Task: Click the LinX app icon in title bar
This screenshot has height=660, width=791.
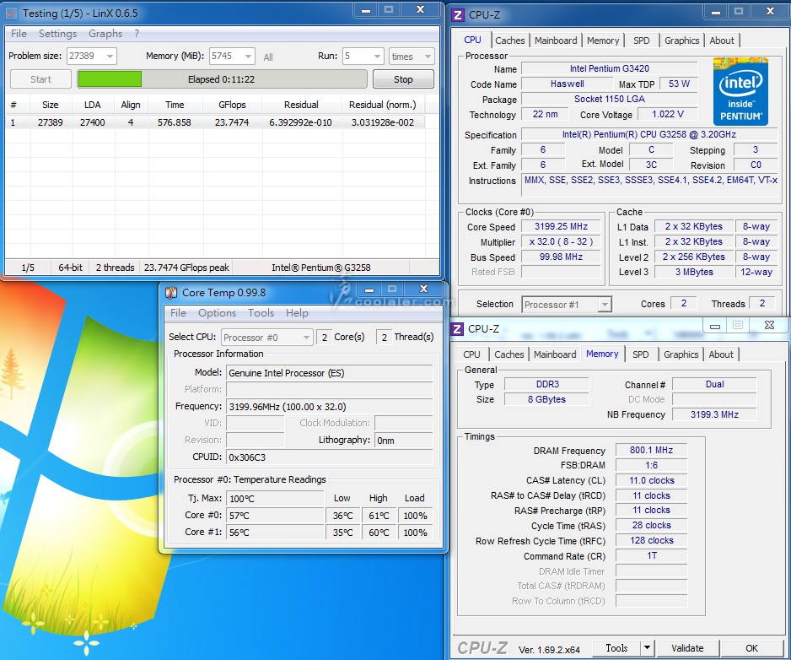Action: click(11, 14)
